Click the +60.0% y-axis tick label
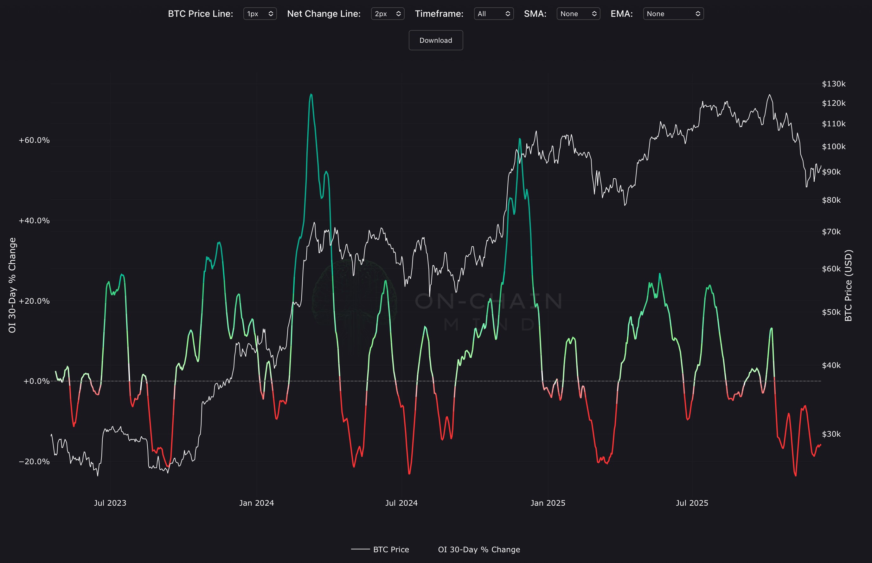Image resolution: width=872 pixels, height=563 pixels. coord(34,140)
